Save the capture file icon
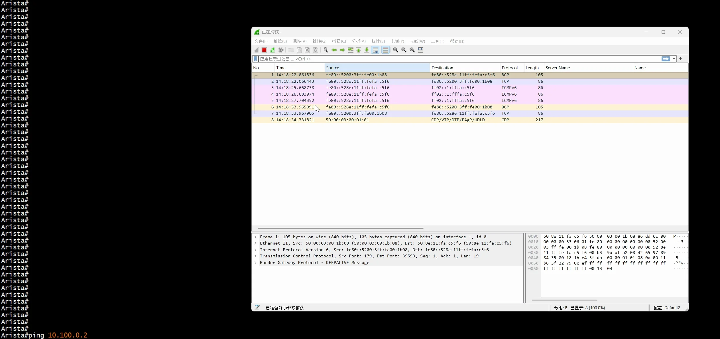 [x=299, y=50]
